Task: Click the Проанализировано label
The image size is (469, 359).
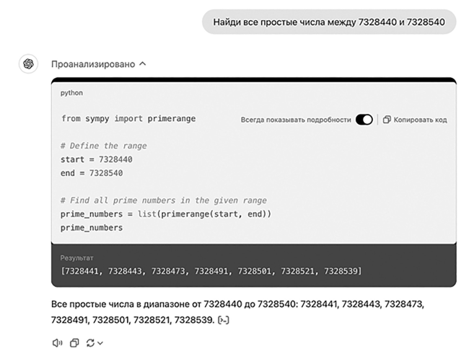Action: (x=93, y=64)
